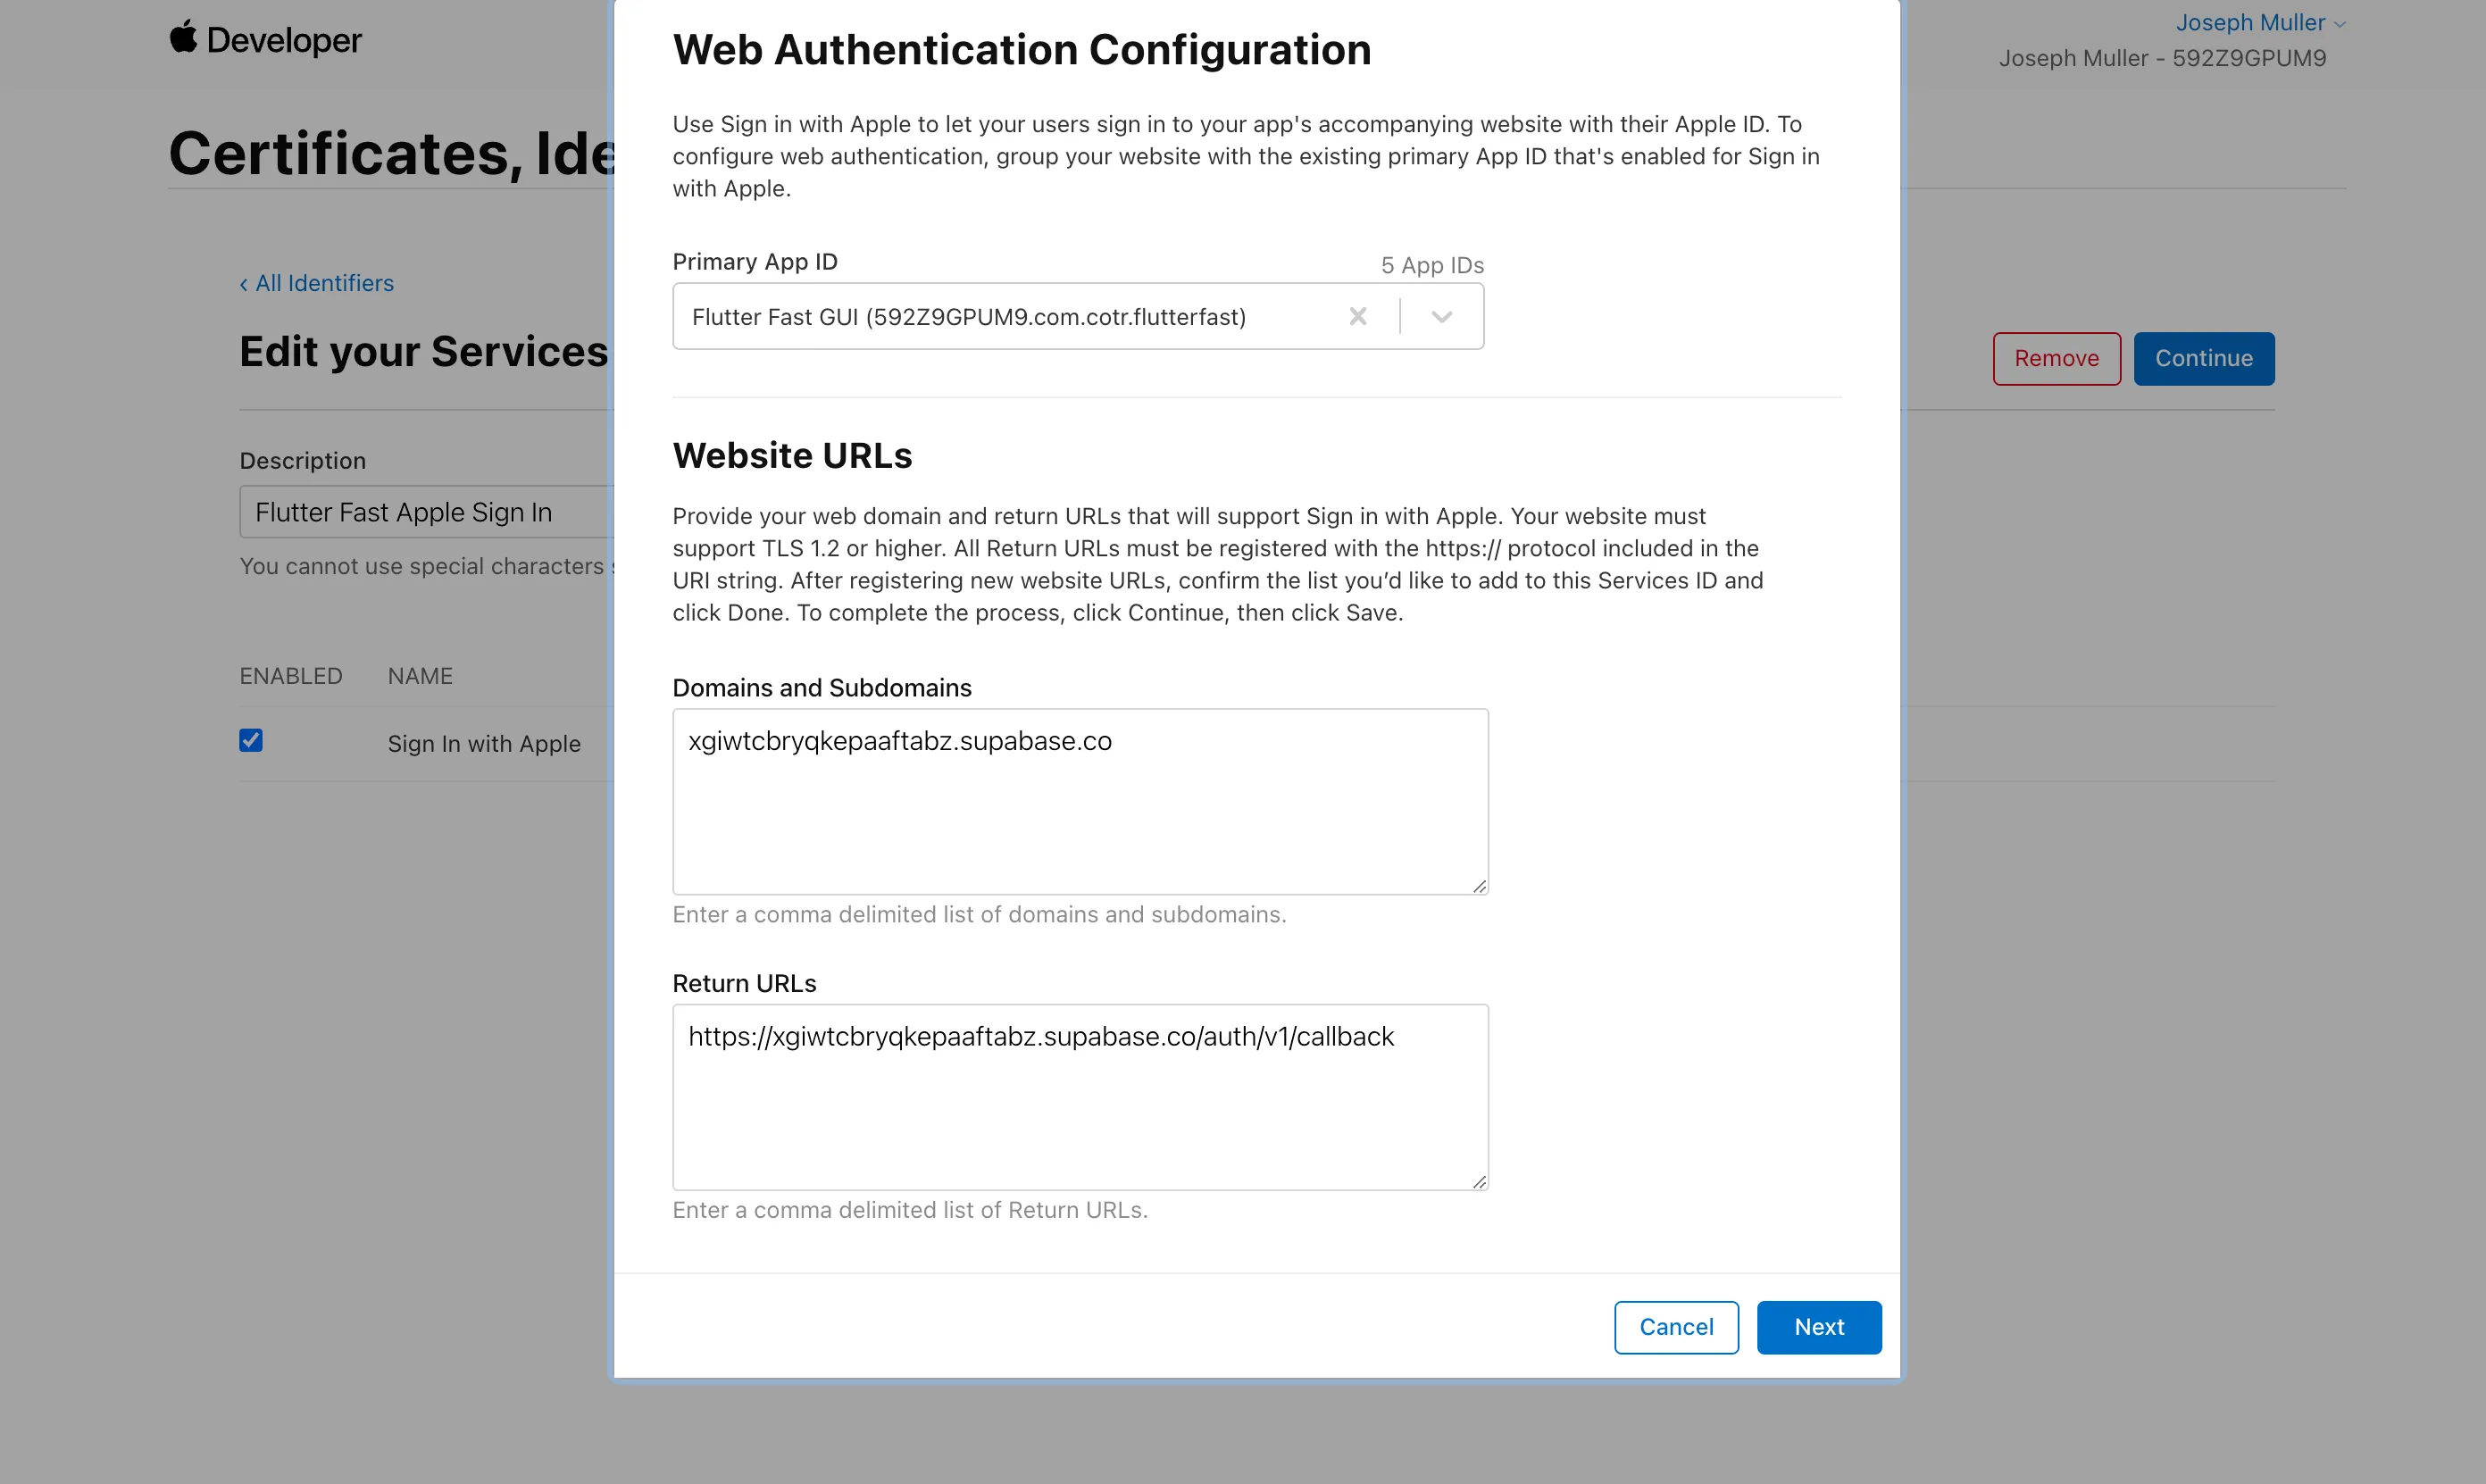Expand the Primary App ID dropdown
Viewport: 2486px width, 1484px height.
[1441, 317]
